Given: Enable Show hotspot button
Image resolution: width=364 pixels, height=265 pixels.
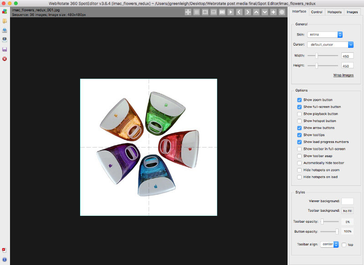Looking at the screenshot, I should coord(299,121).
